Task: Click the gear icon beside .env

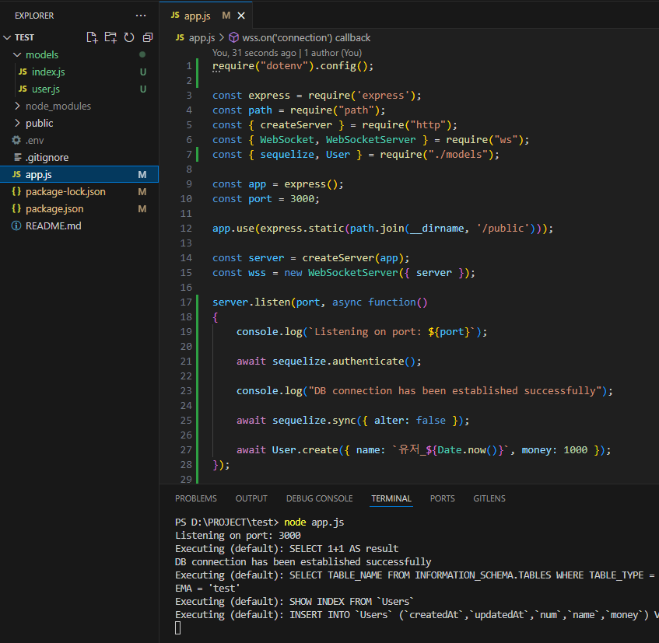Action: pyautogui.click(x=16, y=140)
